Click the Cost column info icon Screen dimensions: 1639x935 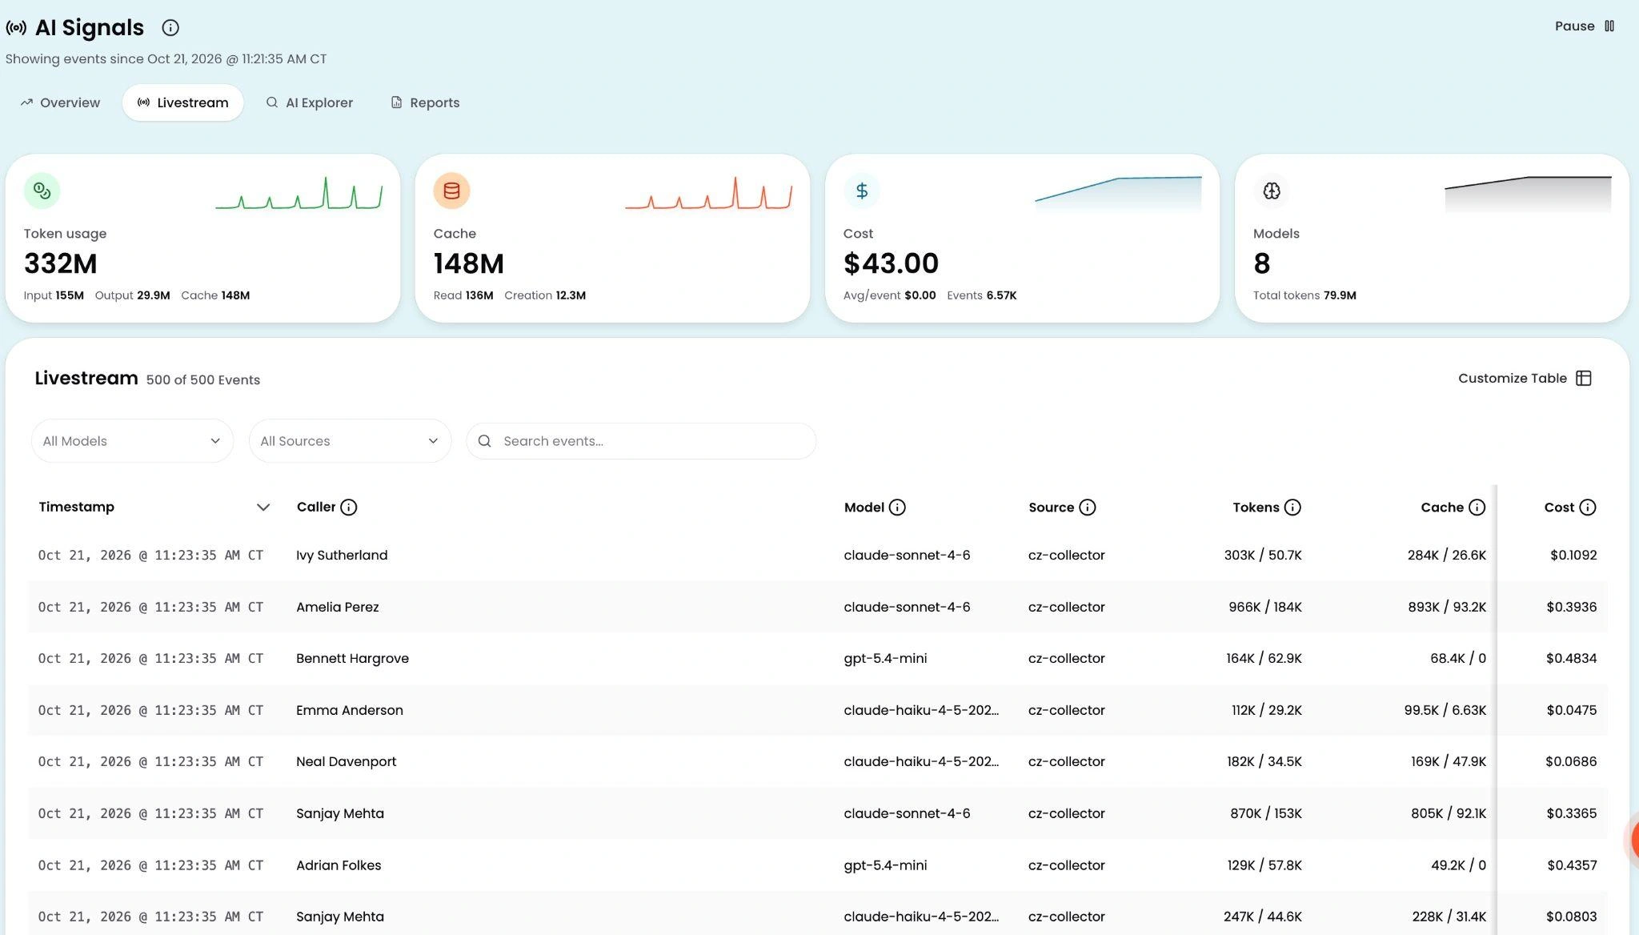pyautogui.click(x=1588, y=507)
